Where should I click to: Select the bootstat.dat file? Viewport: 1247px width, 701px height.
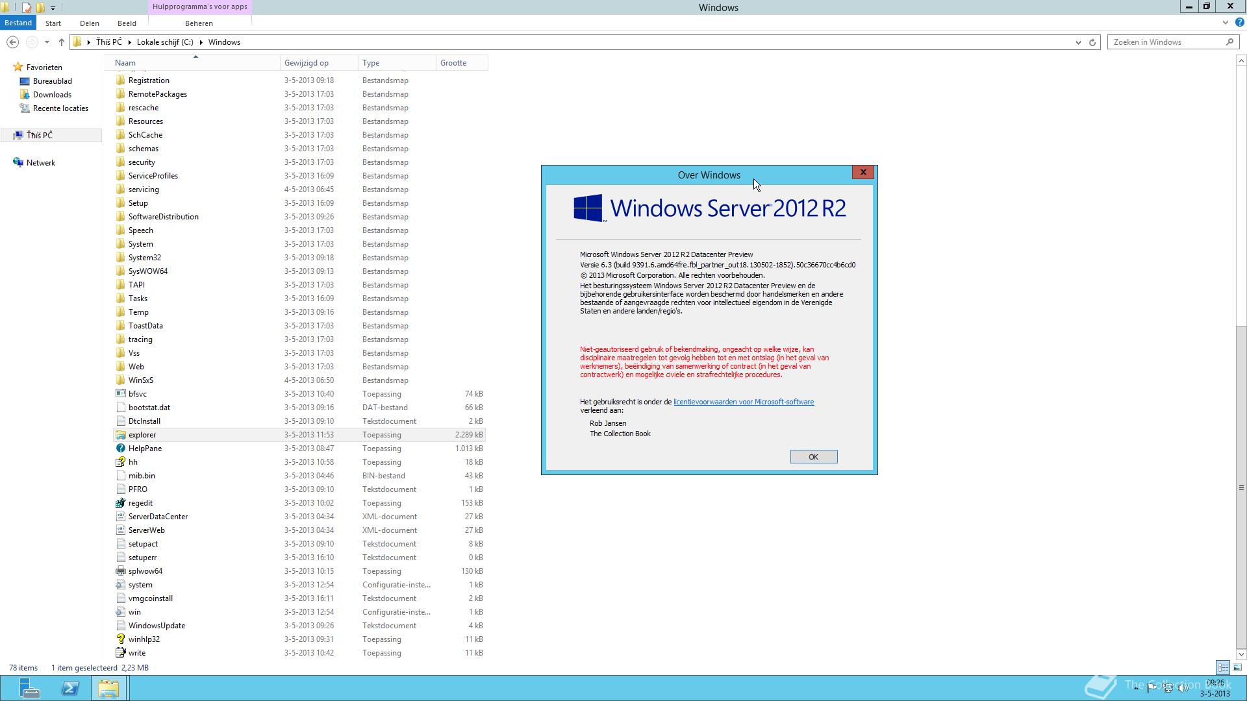tap(299, 408)
